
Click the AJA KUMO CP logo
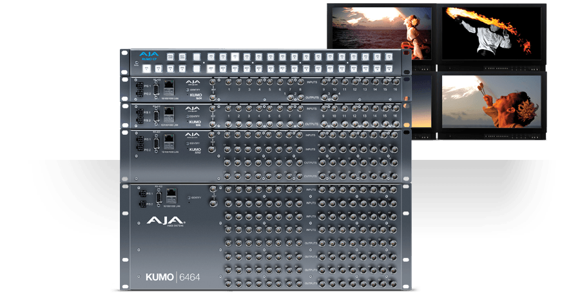pyautogui.click(x=149, y=56)
